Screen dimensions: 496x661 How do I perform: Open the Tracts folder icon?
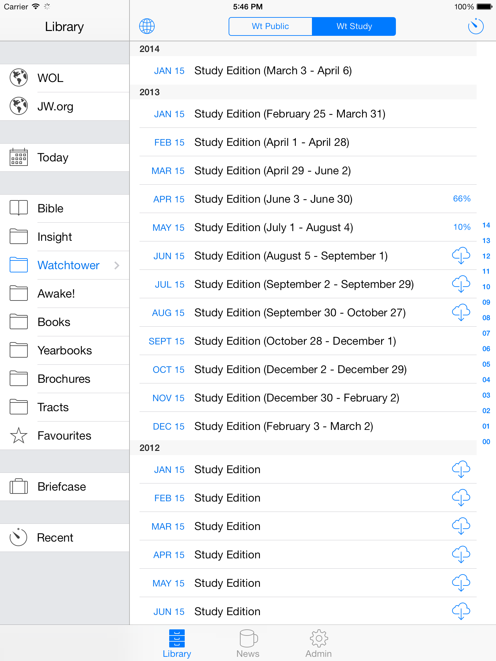[19, 407]
